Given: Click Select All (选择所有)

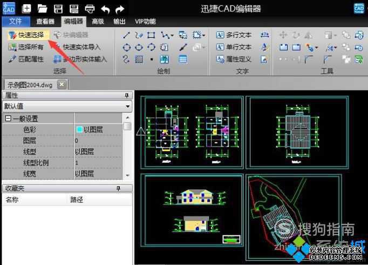Looking at the screenshot, I should click(26, 47).
